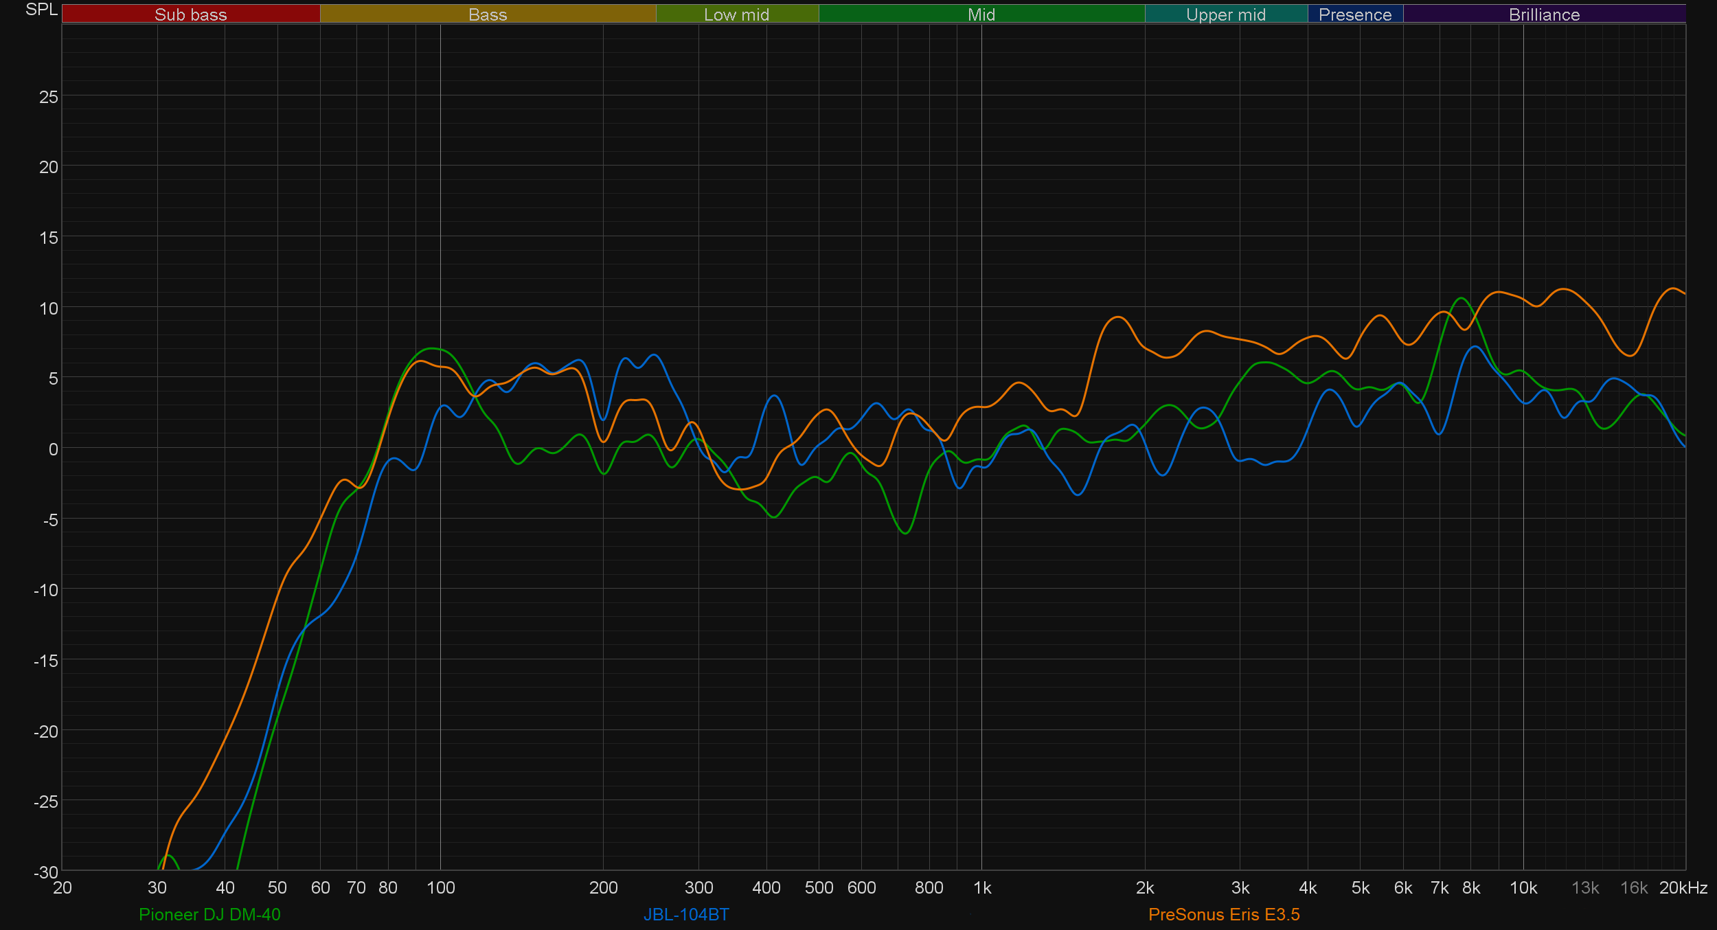Click the Low mid band label
This screenshot has width=1717, height=930.
click(736, 14)
